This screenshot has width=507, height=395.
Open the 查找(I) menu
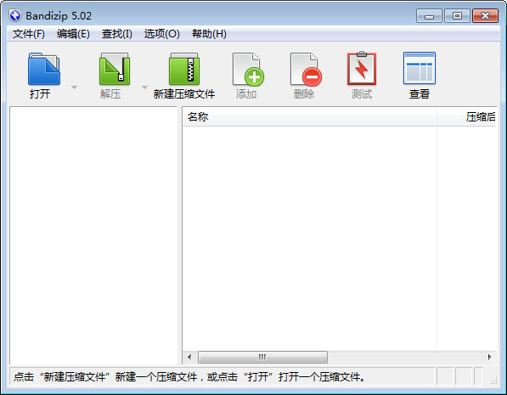pos(116,34)
